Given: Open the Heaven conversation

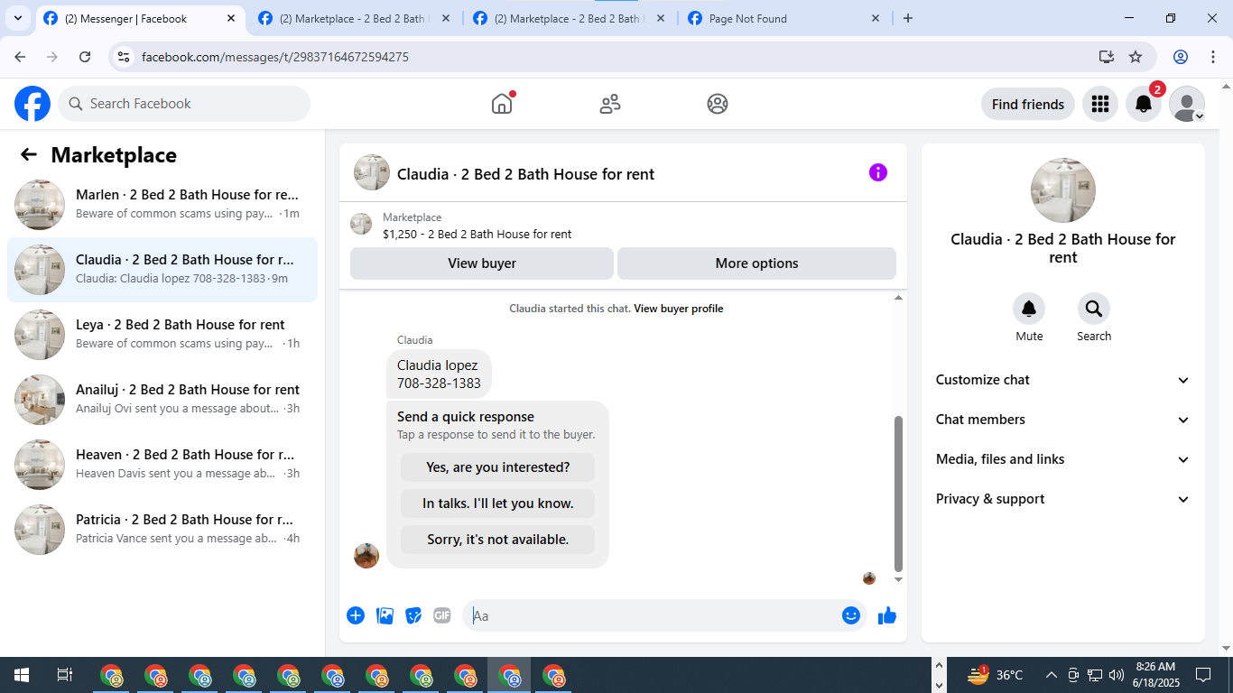Looking at the screenshot, I should [x=162, y=465].
